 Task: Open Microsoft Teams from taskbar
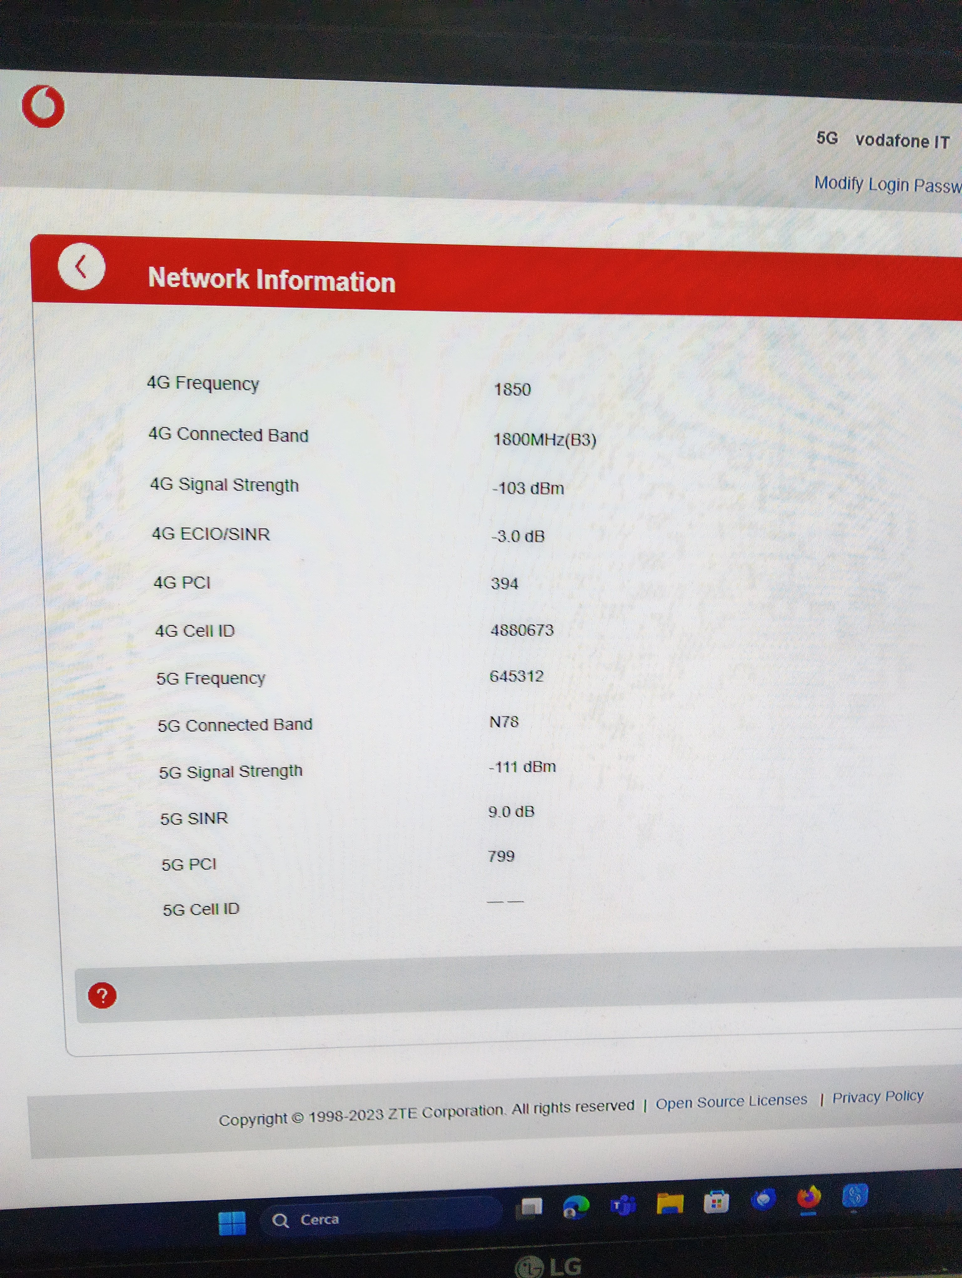(623, 1205)
